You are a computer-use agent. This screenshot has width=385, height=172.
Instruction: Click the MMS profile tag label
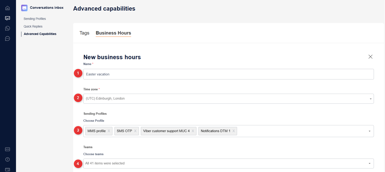(x=97, y=131)
